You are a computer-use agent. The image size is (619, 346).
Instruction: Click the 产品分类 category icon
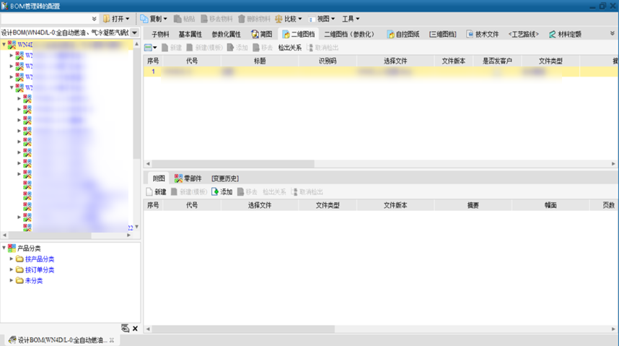click(x=12, y=248)
